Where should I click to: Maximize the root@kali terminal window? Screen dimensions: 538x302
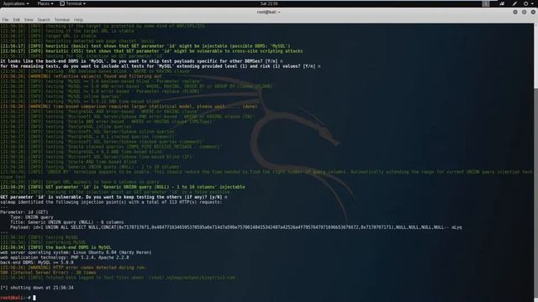[x=525, y=12]
